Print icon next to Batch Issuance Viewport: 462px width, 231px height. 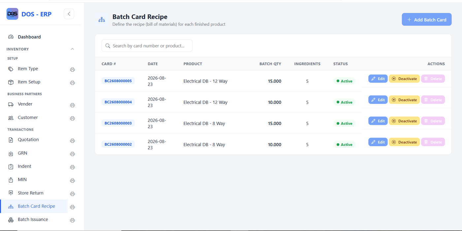tap(72, 220)
